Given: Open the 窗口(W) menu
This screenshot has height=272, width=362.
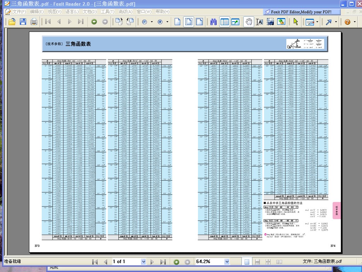Looking at the screenshot, I should point(144,12).
